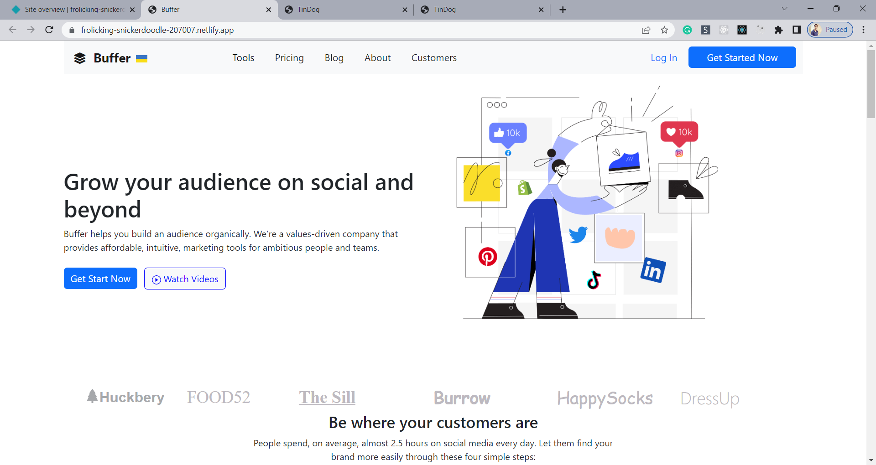Expand the tab search chevron

coord(784,9)
